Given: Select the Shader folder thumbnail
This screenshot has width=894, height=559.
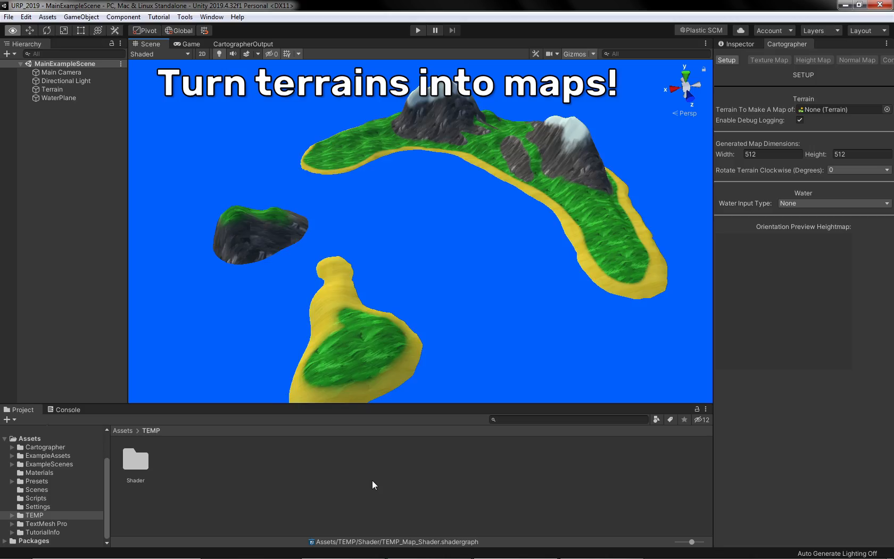Looking at the screenshot, I should click(136, 459).
